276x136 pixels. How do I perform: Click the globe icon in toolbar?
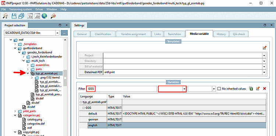coord(45,16)
